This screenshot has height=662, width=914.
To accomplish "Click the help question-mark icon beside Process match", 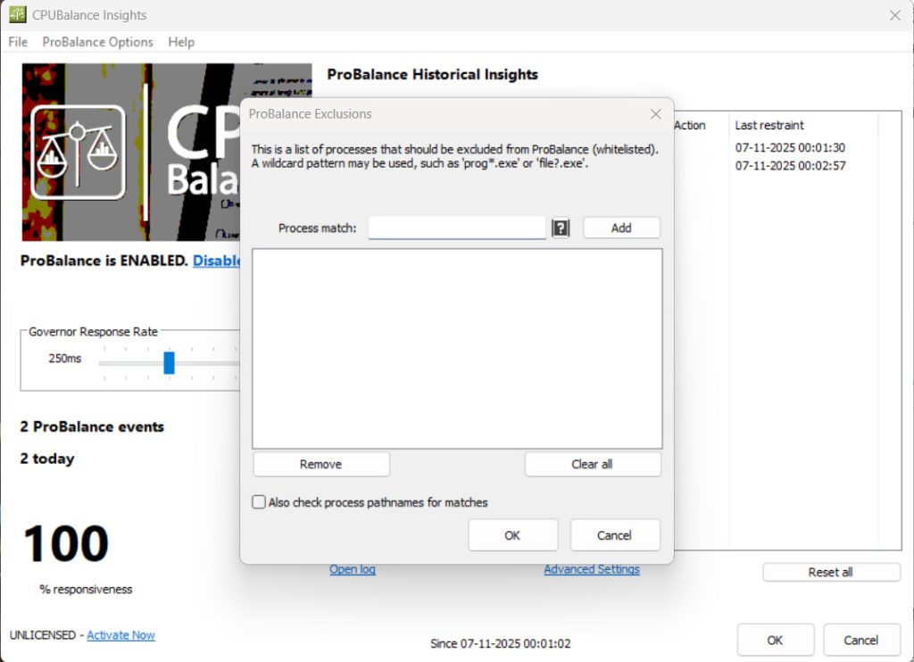I will coord(561,228).
